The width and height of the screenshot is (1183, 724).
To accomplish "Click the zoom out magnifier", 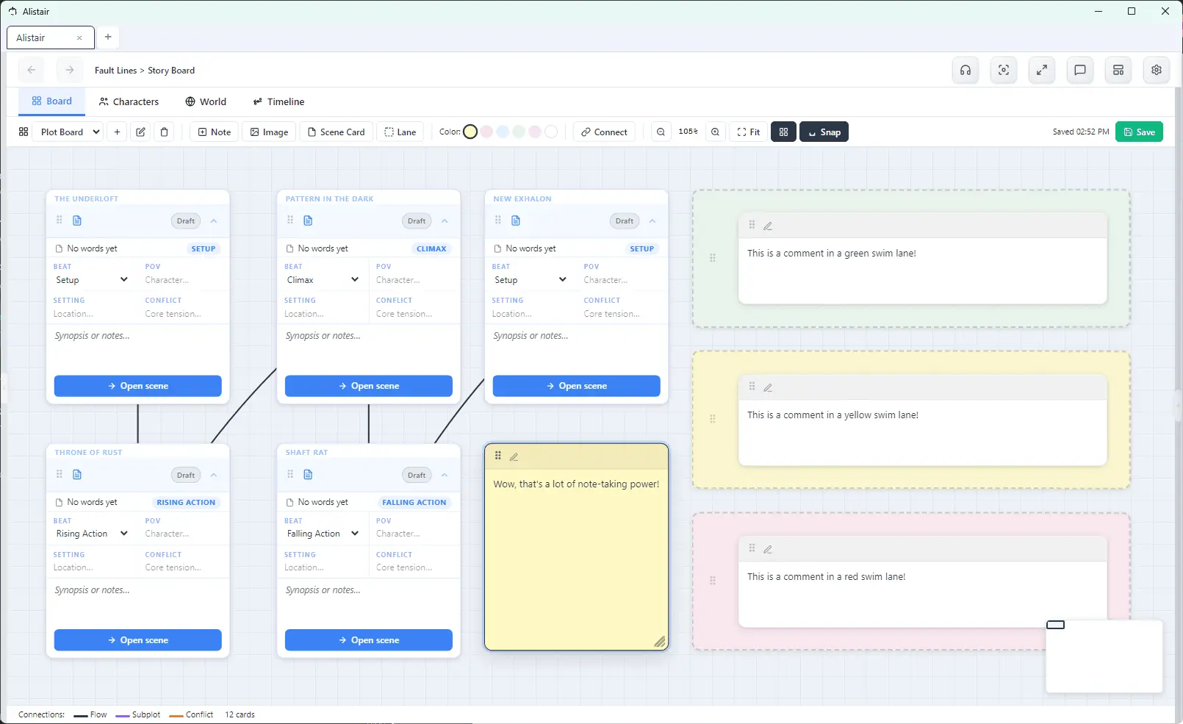I will pos(661,132).
